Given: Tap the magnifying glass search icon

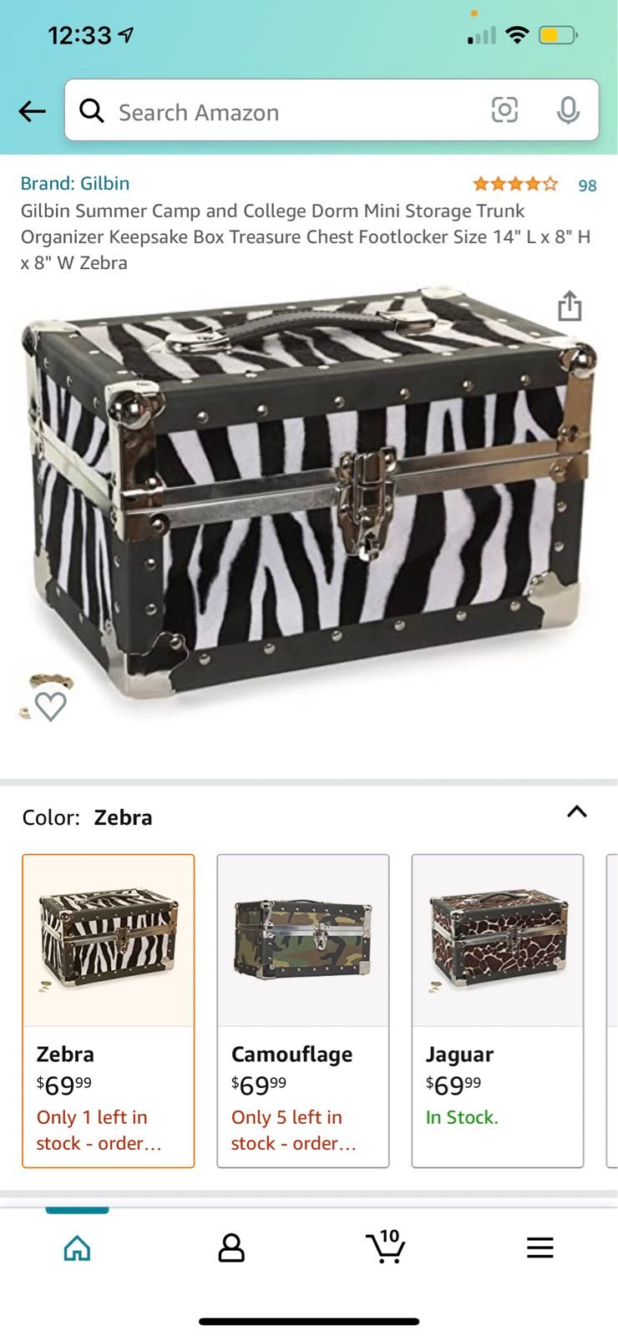Looking at the screenshot, I should click(x=92, y=110).
